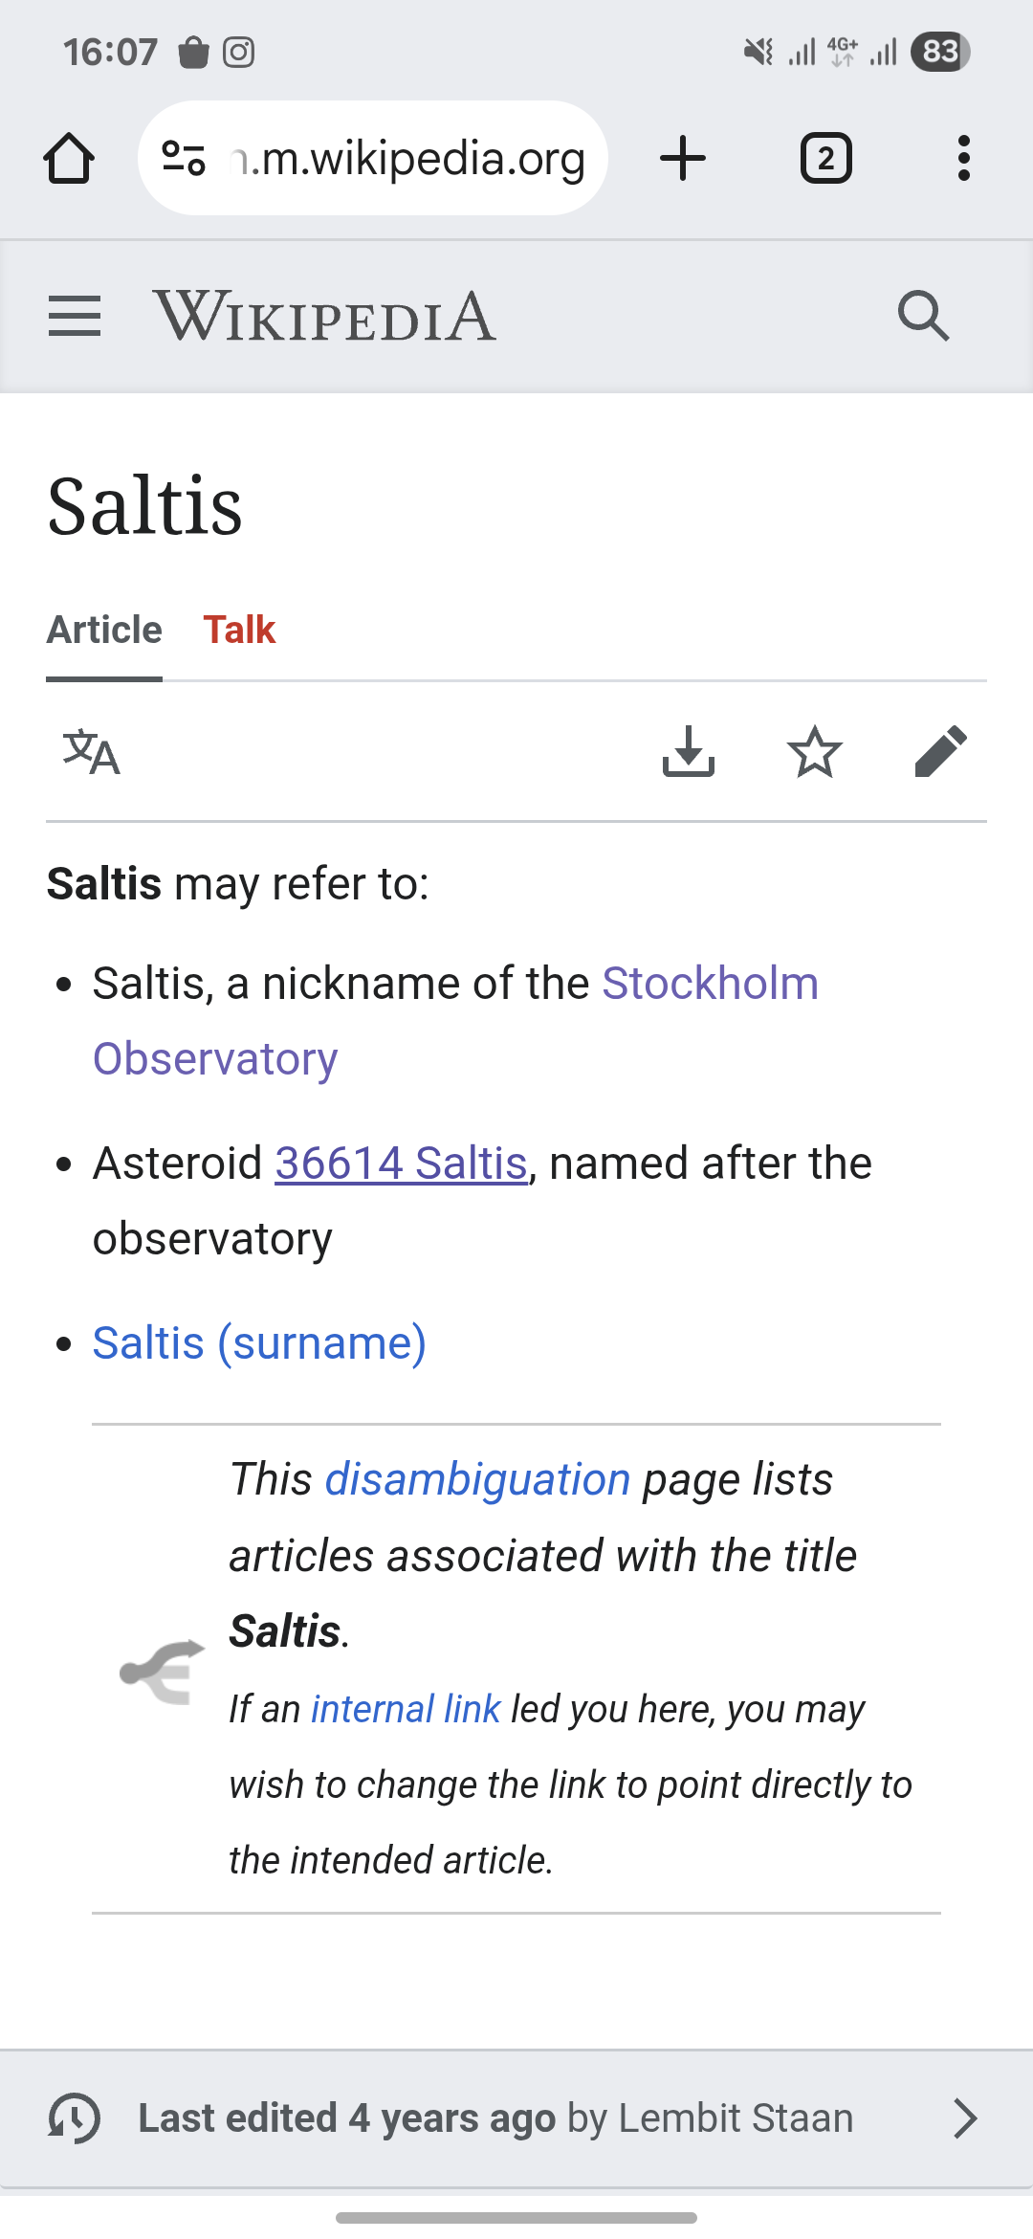Follow the 36614 Saltis asteroid link
Screen dimensions: 1033x2239
pyautogui.click(x=402, y=1164)
